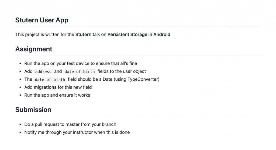Click 'This project is written for' text
Screen dimensions: 276x150
[x=44, y=35]
